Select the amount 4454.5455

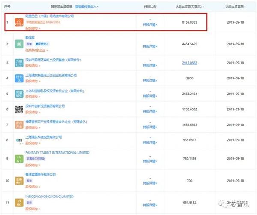click(189, 44)
